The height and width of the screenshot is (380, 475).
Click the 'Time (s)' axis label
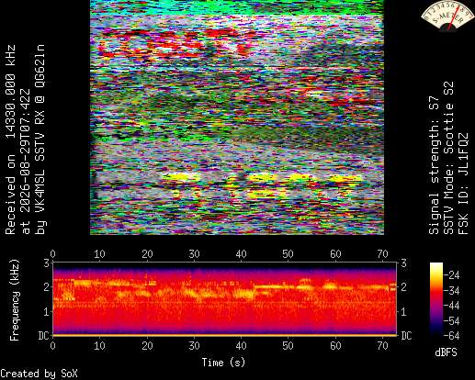click(223, 363)
